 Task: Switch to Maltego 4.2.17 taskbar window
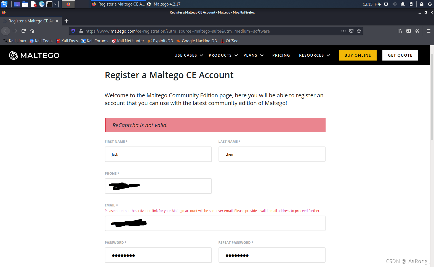164,4
